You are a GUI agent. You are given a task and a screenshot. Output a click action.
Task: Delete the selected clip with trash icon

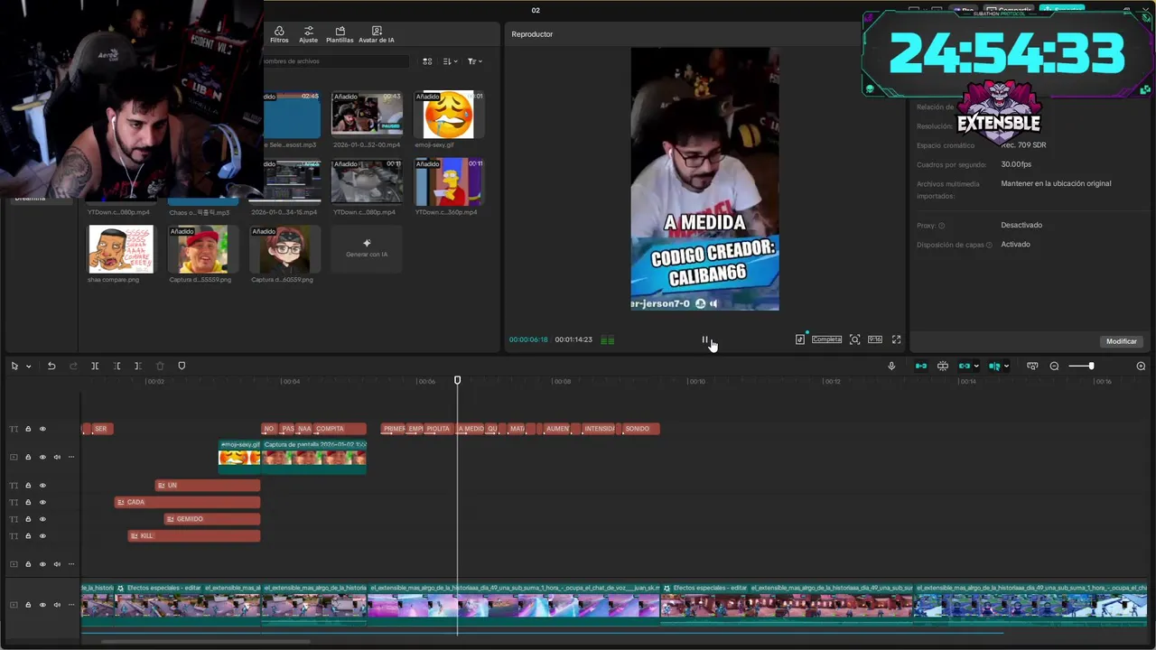(160, 366)
